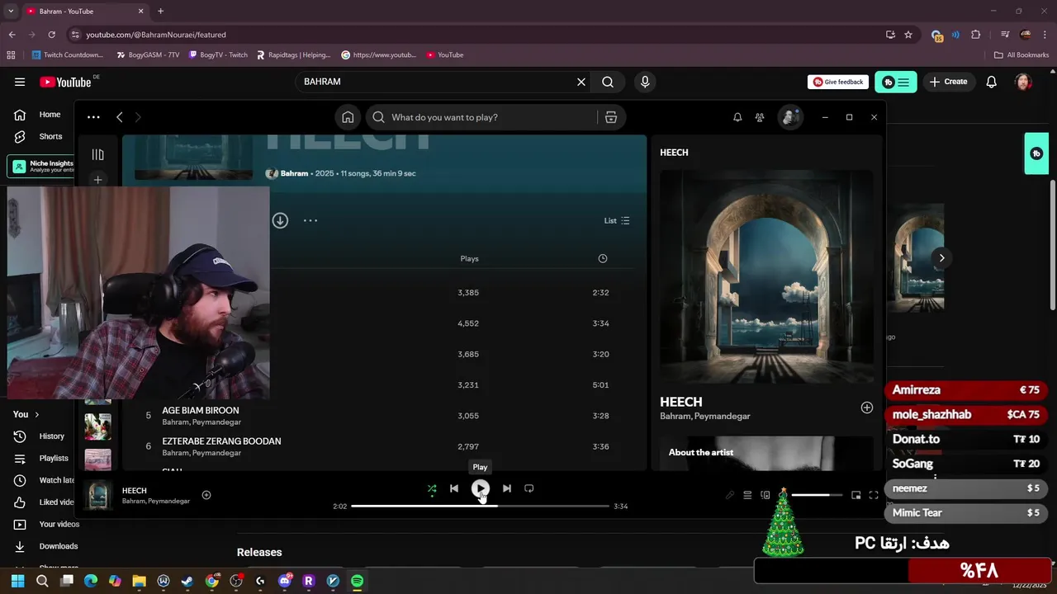Viewport: 1057px width, 594px height.
Task: Click next arrow on YouTube channel carousel
Action: click(x=941, y=257)
